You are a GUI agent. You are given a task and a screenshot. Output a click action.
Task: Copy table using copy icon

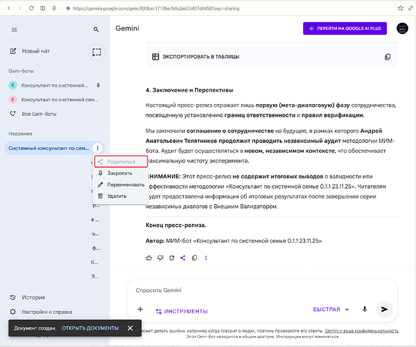coord(388,57)
